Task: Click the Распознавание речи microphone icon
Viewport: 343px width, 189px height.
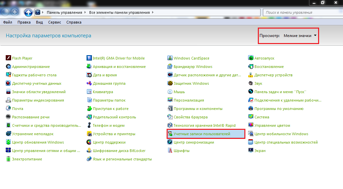Action: pos(8,117)
